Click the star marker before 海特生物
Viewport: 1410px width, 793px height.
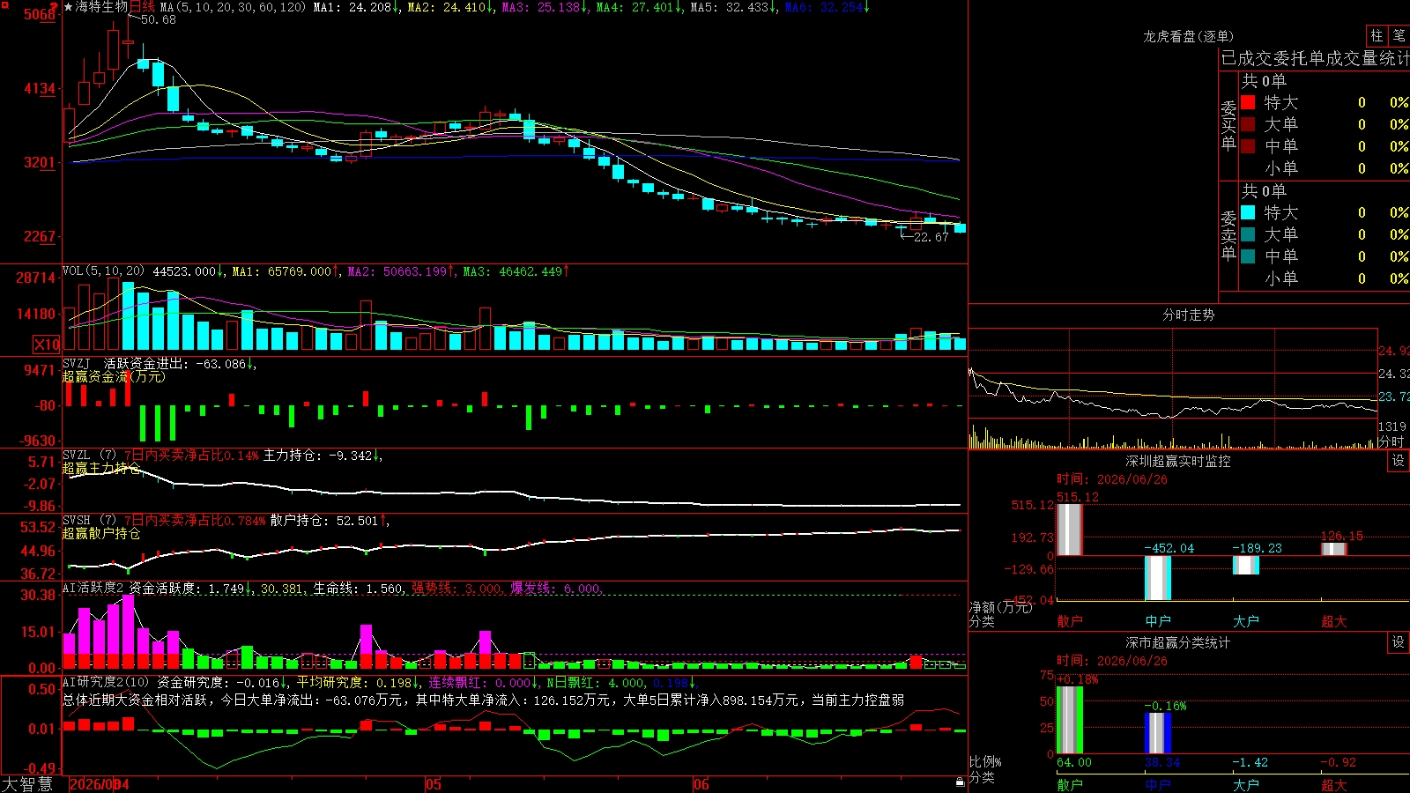69,7
